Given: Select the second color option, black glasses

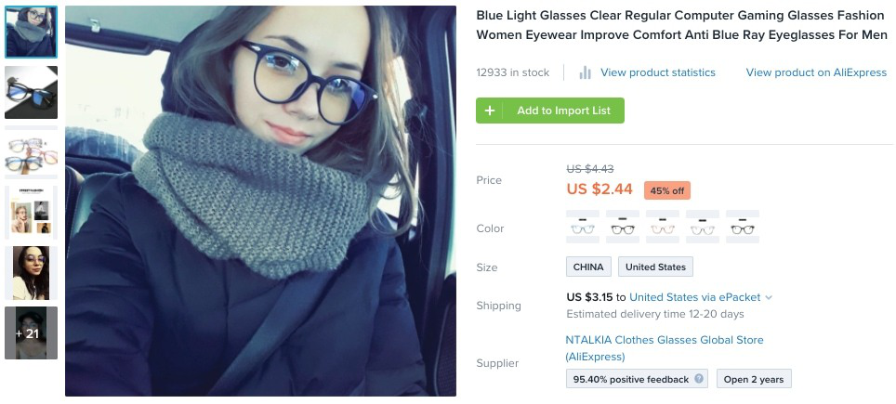Looking at the screenshot, I should pyautogui.click(x=623, y=228).
